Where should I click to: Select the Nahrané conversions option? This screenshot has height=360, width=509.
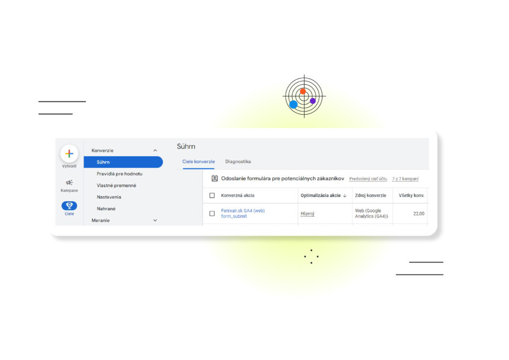105,208
